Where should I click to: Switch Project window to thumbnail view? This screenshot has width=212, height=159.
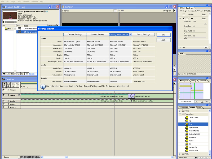coord(22,74)
